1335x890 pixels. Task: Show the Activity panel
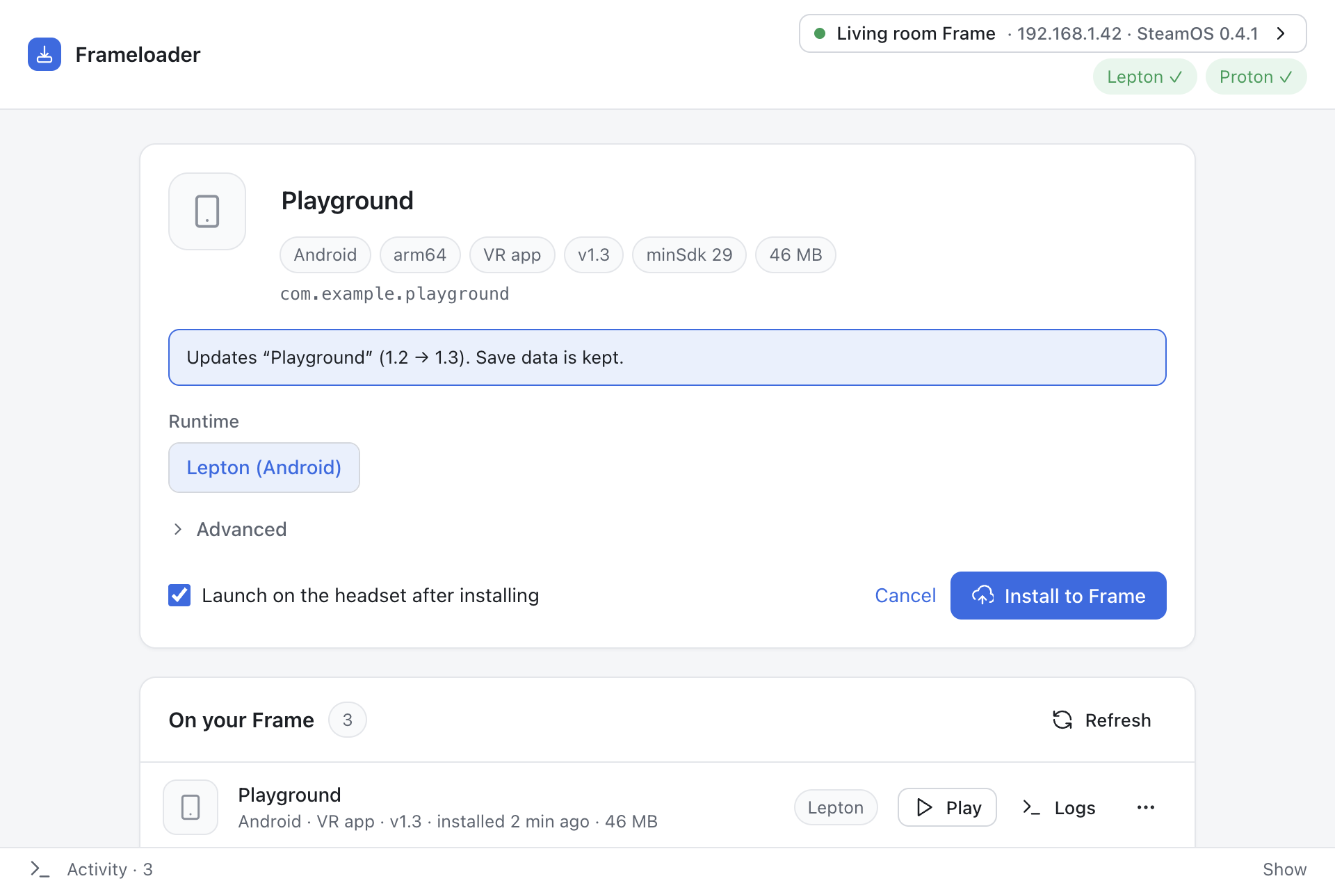1284,869
